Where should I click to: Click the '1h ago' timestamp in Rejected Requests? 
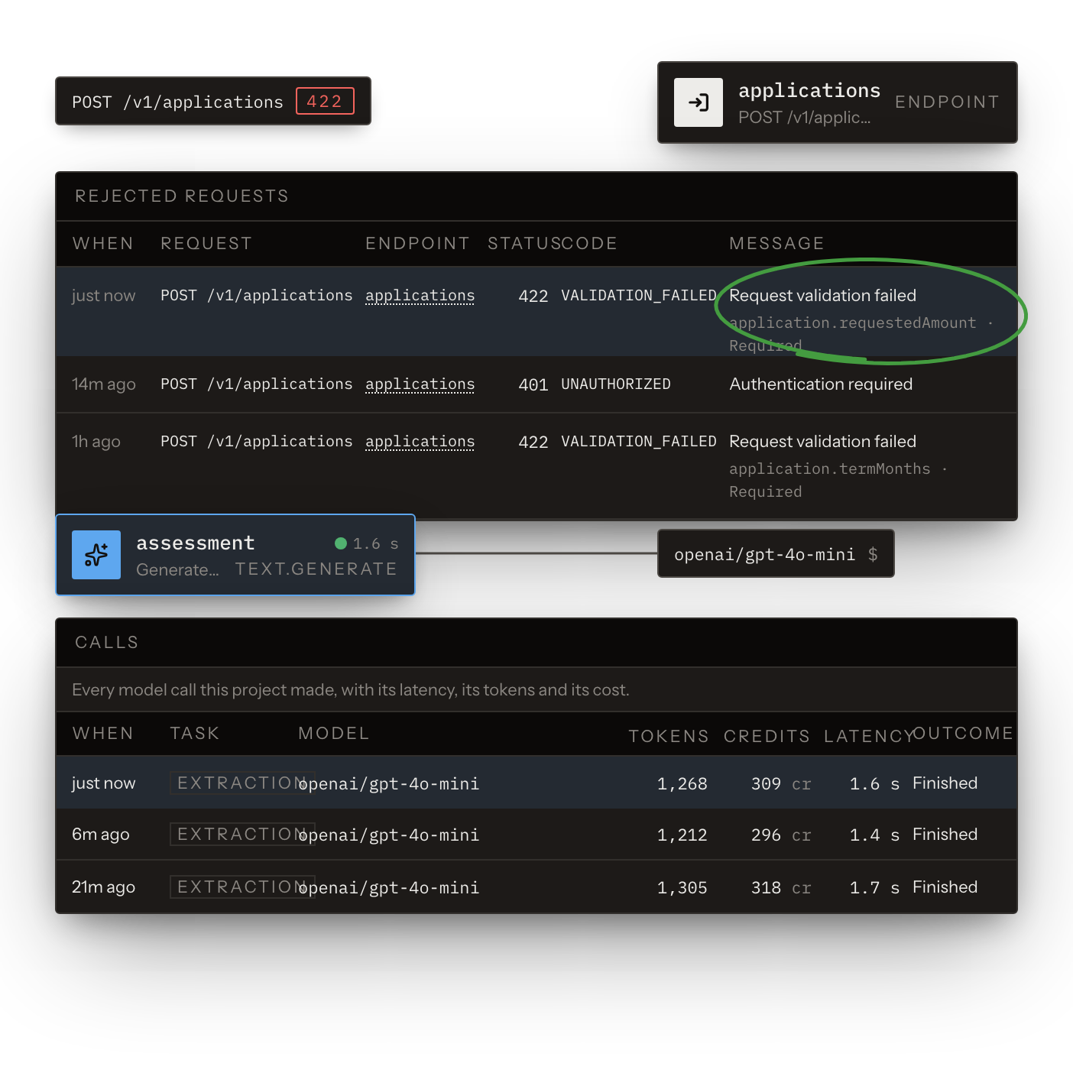[96, 442]
